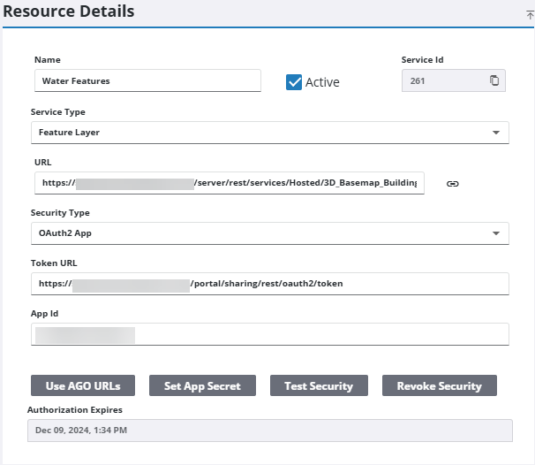Expand the Security Type dropdown
The width and height of the screenshot is (535, 465).
pos(270,233)
